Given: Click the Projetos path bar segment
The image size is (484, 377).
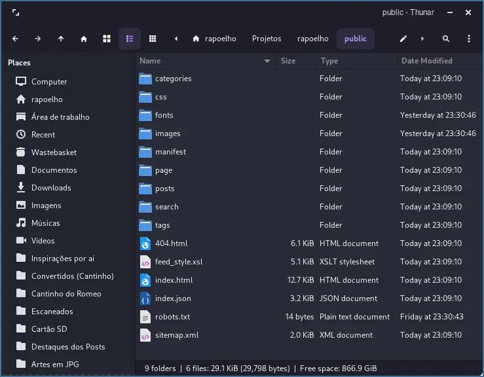Looking at the screenshot, I should [267, 39].
